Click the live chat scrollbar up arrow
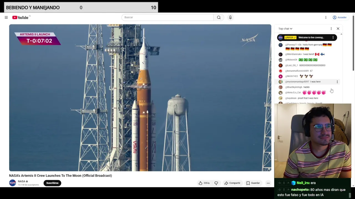The width and height of the screenshot is (355, 199). (x=341, y=34)
